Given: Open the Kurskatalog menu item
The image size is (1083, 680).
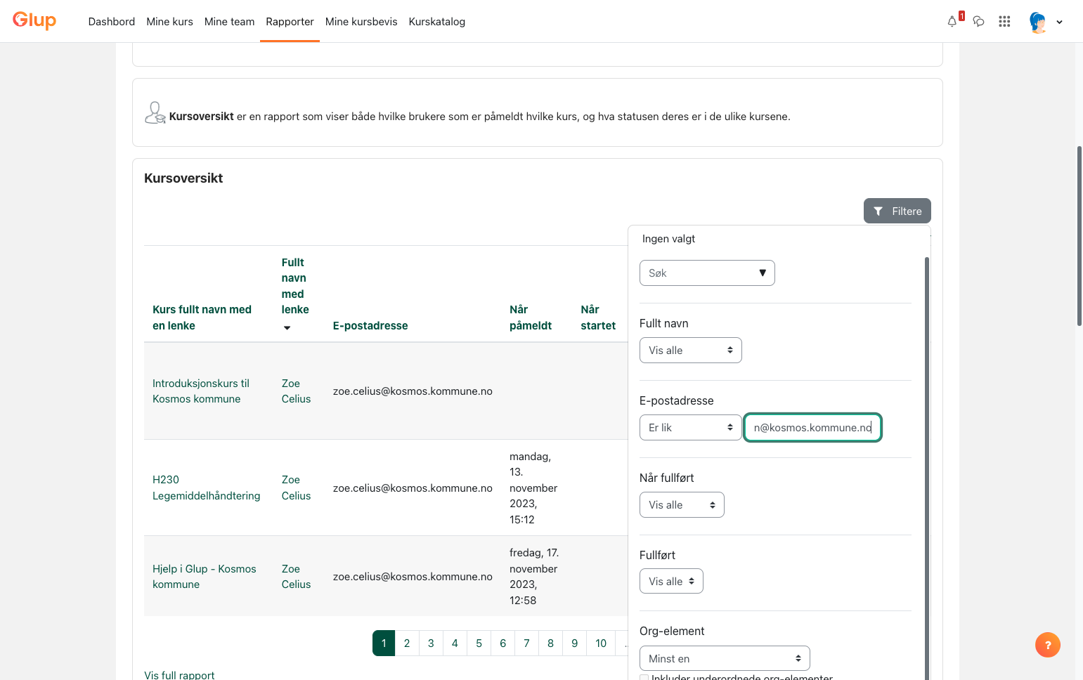Looking at the screenshot, I should coord(437,22).
